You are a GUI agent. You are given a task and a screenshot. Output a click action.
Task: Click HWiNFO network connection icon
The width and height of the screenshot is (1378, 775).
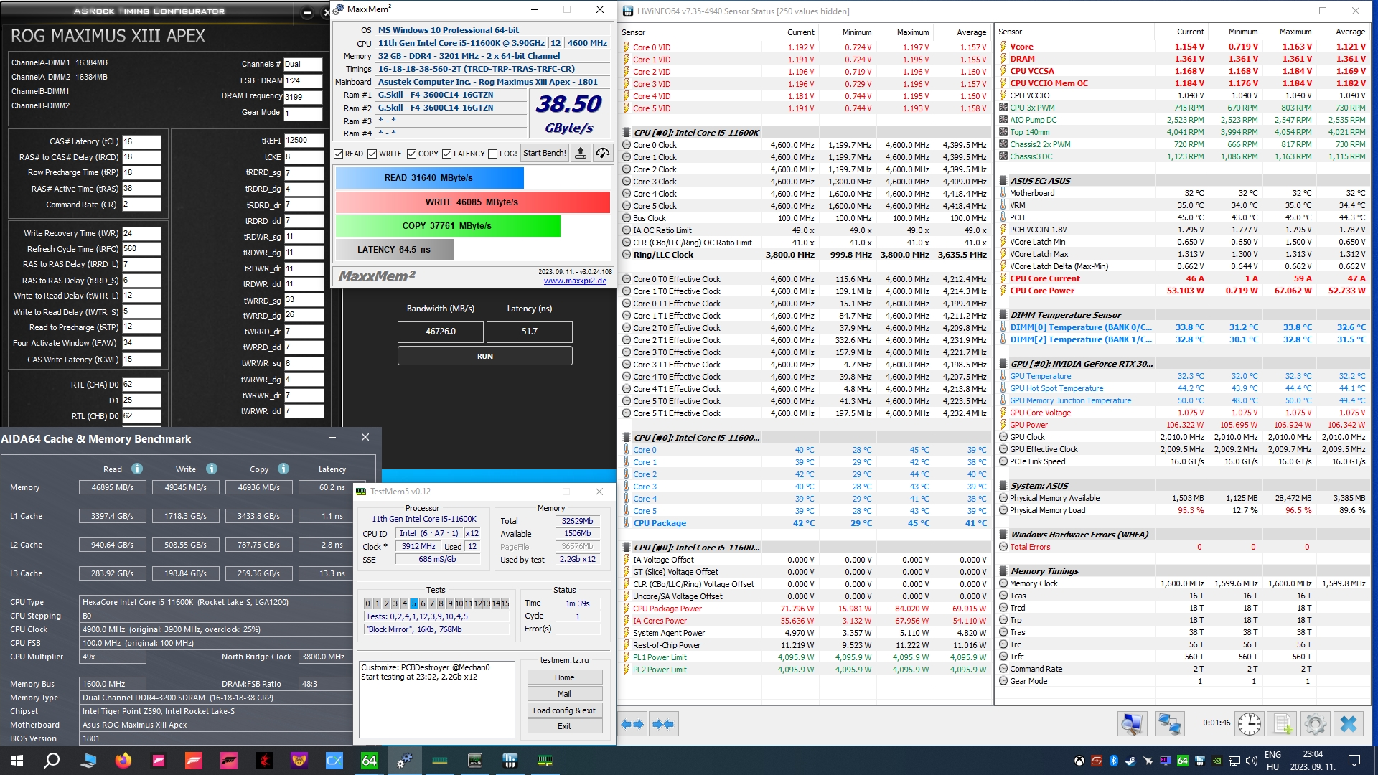(x=1169, y=723)
